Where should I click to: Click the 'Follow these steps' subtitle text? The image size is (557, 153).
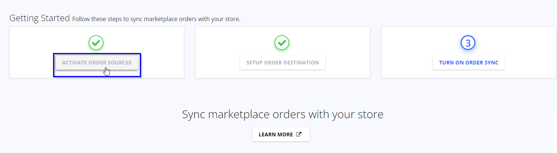[156, 19]
